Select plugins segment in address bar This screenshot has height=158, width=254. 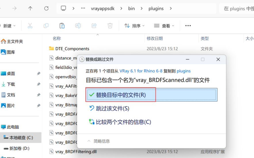coord(156,8)
